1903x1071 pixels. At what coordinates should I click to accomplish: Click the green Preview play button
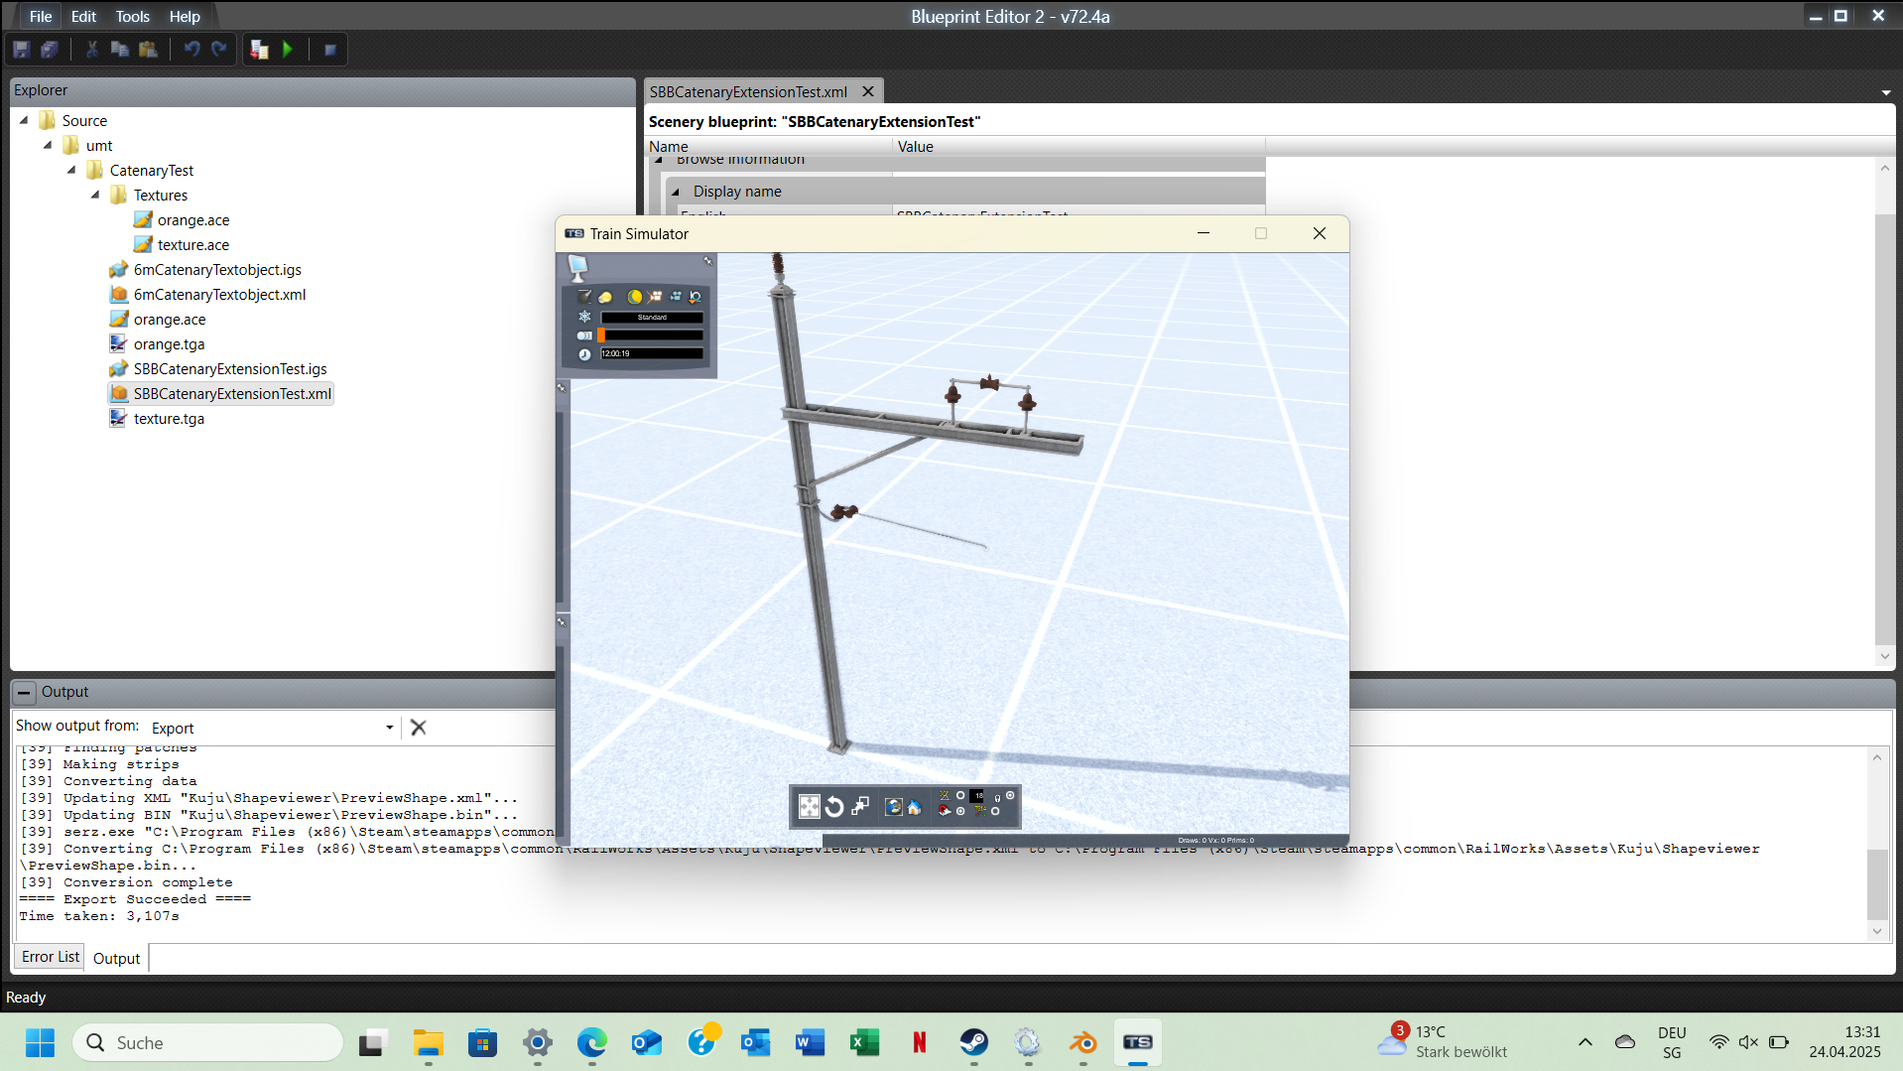click(x=288, y=50)
